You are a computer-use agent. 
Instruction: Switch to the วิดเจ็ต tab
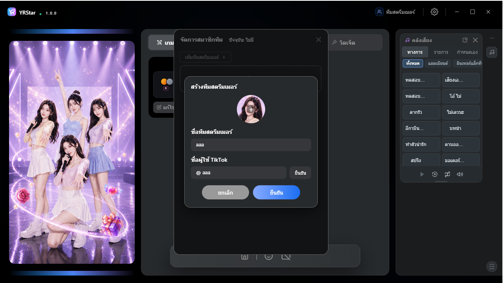(344, 42)
